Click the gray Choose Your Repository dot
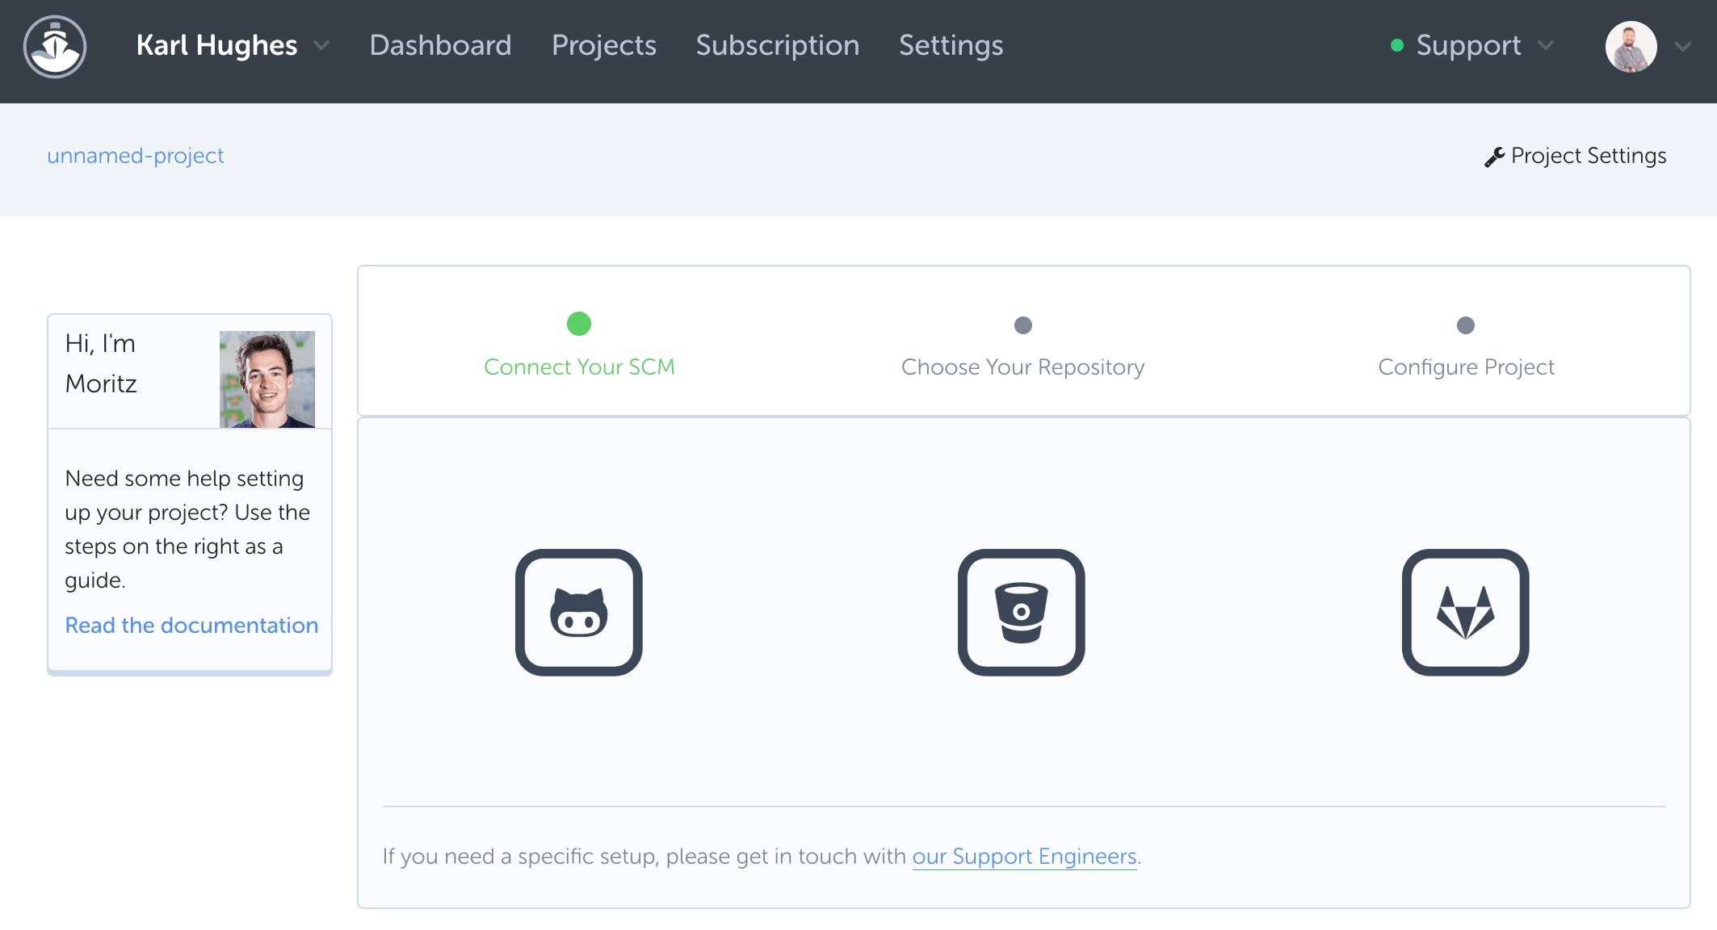The height and width of the screenshot is (930, 1717). pyautogui.click(x=1023, y=325)
